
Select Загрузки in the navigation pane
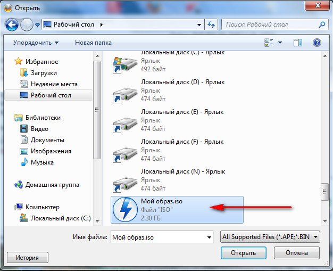44,73
